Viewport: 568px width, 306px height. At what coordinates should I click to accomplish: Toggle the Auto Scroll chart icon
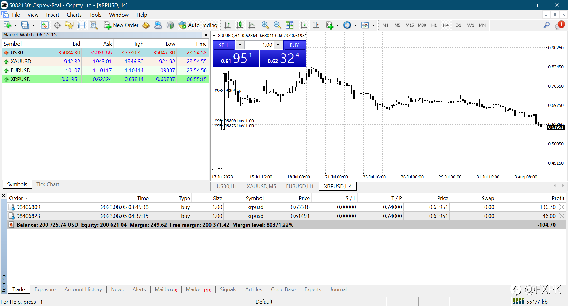point(304,25)
